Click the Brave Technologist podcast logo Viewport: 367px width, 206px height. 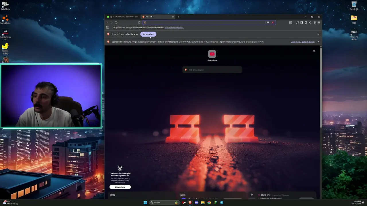[x=120, y=168]
